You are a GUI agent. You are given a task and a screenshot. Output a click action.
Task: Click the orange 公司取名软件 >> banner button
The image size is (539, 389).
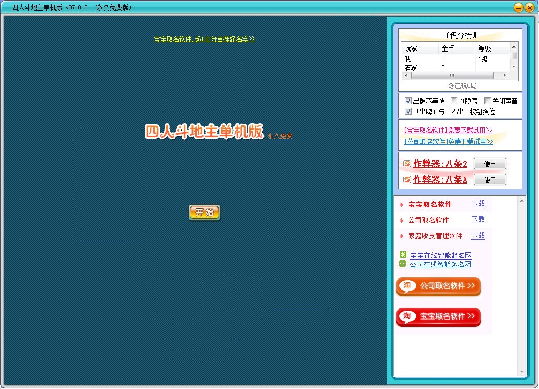pyautogui.click(x=438, y=286)
